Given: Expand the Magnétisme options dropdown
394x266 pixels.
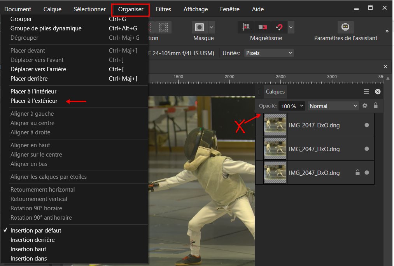Looking at the screenshot, I should click(x=291, y=27).
